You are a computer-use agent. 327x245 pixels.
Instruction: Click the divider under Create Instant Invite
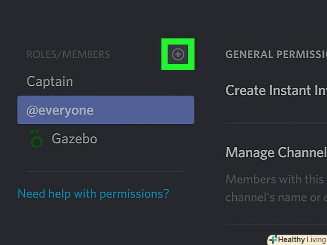[x=276, y=122]
